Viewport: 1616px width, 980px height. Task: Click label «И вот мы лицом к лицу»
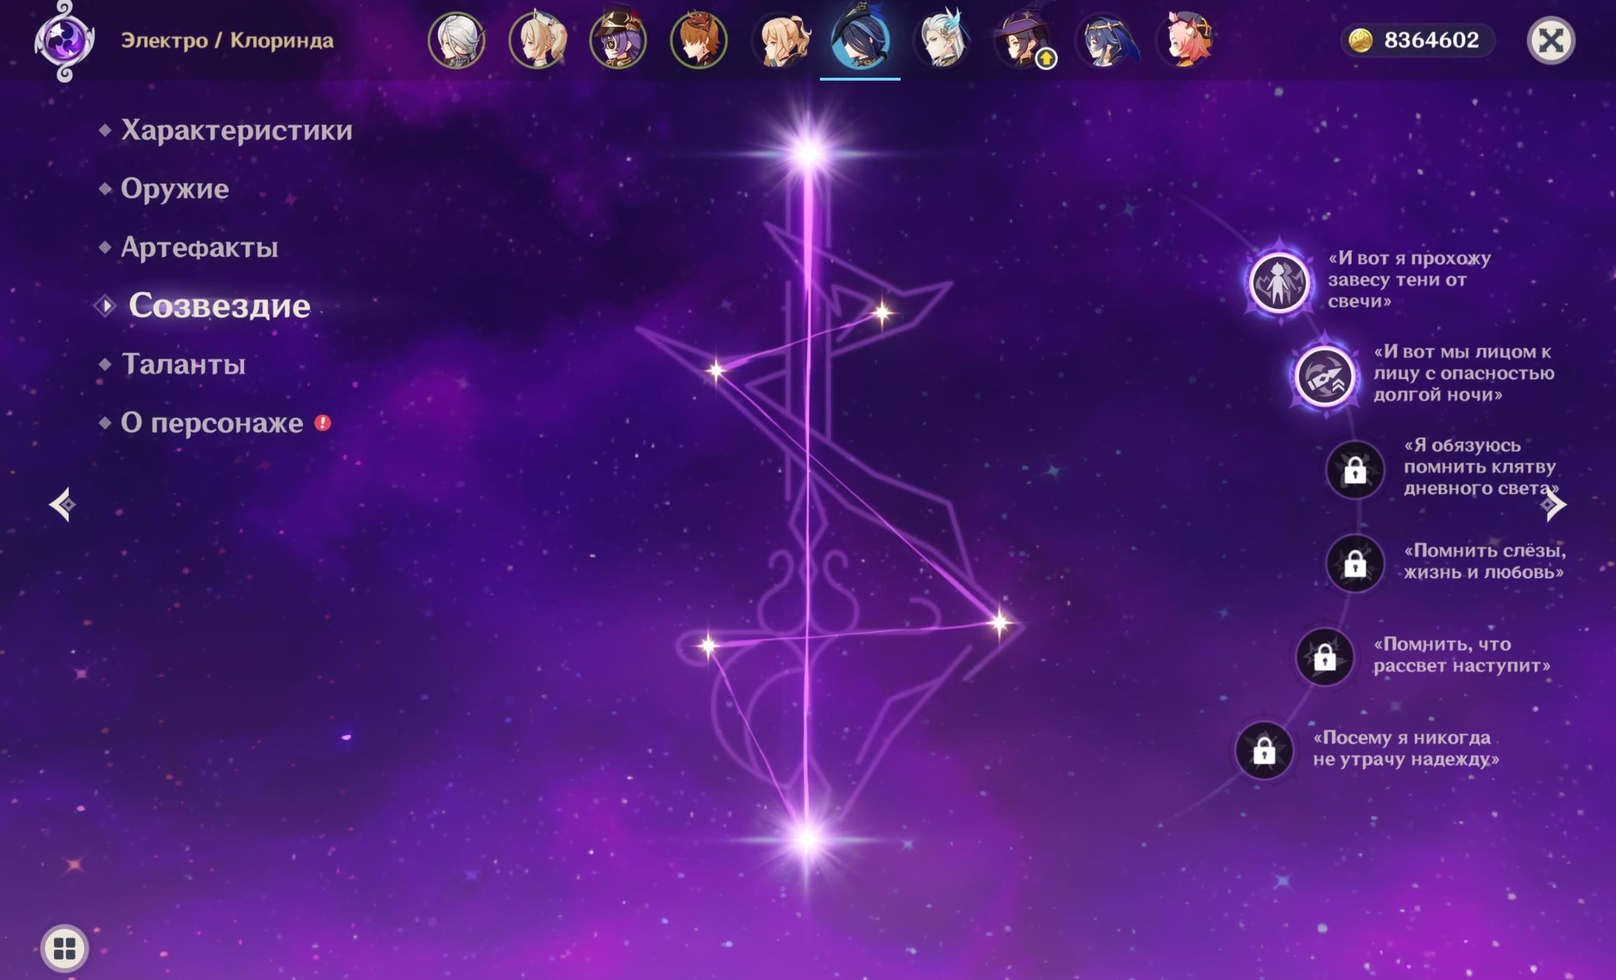click(x=1464, y=373)
